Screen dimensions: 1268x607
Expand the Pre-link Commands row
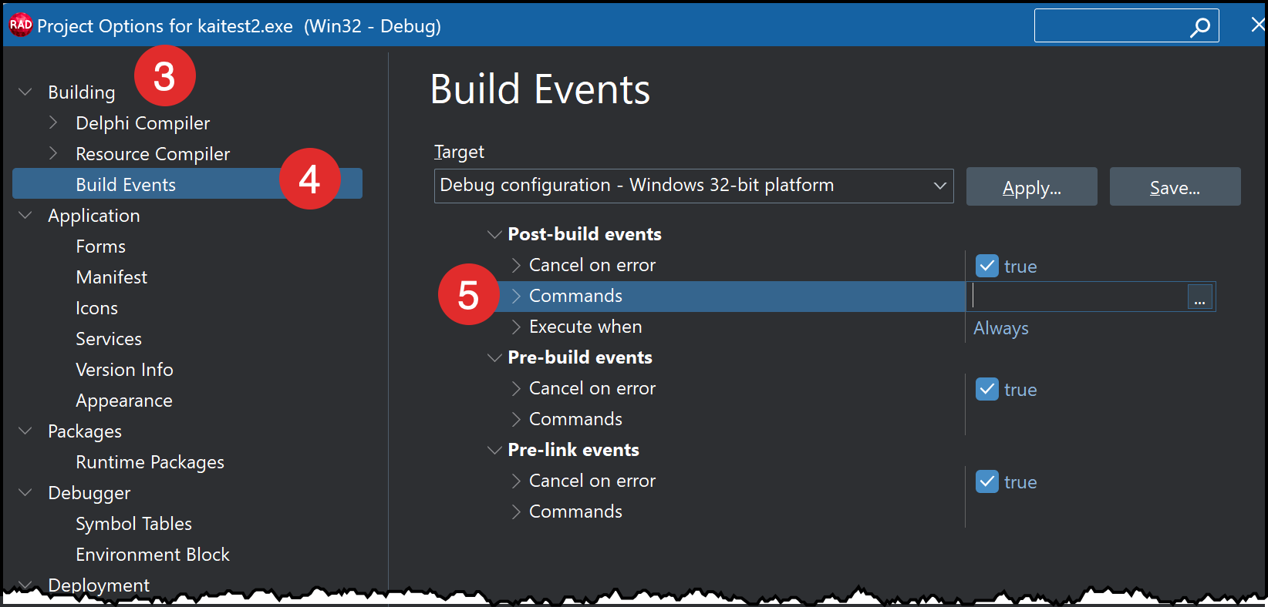point(517,511)
